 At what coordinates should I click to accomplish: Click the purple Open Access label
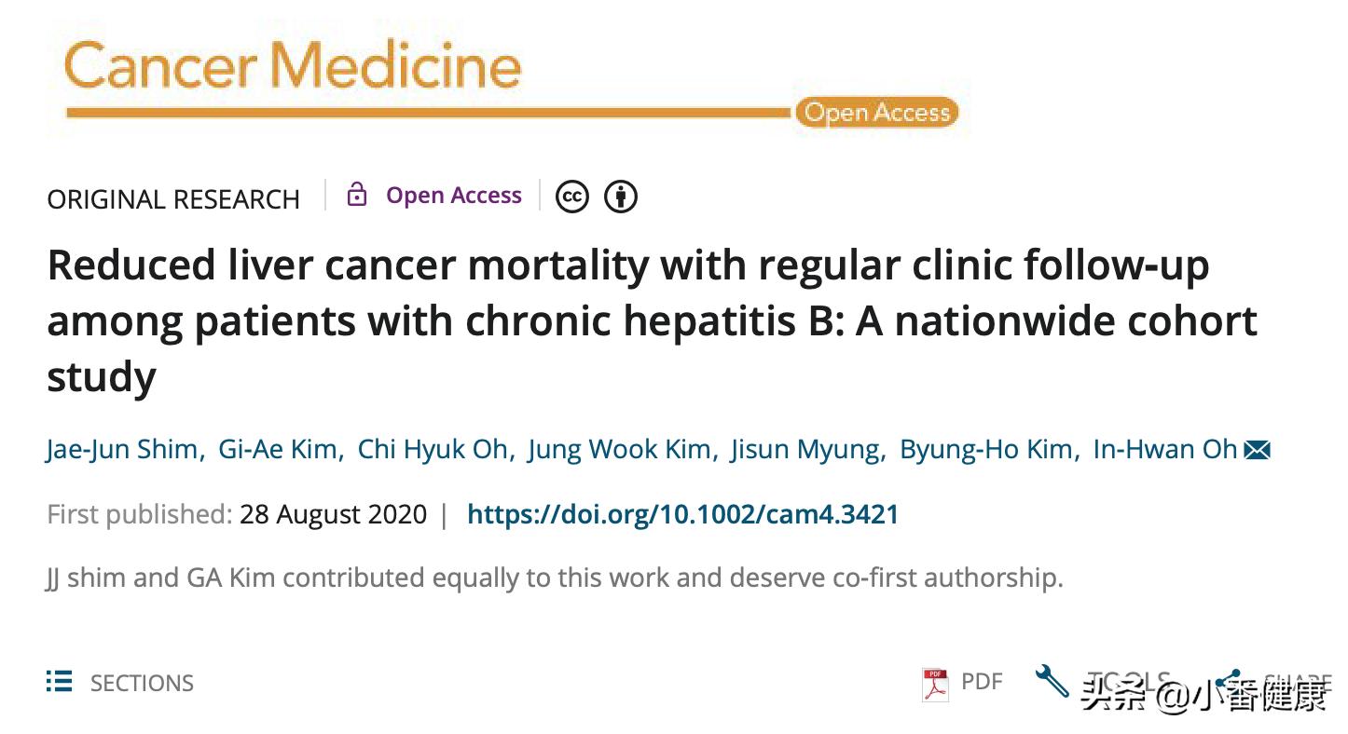(x=454, y=196)
